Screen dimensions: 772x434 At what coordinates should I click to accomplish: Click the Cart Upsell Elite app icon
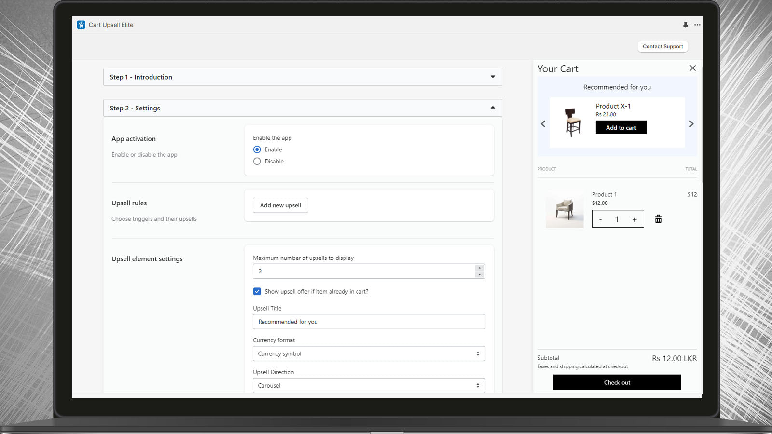[x=81, y=25]
